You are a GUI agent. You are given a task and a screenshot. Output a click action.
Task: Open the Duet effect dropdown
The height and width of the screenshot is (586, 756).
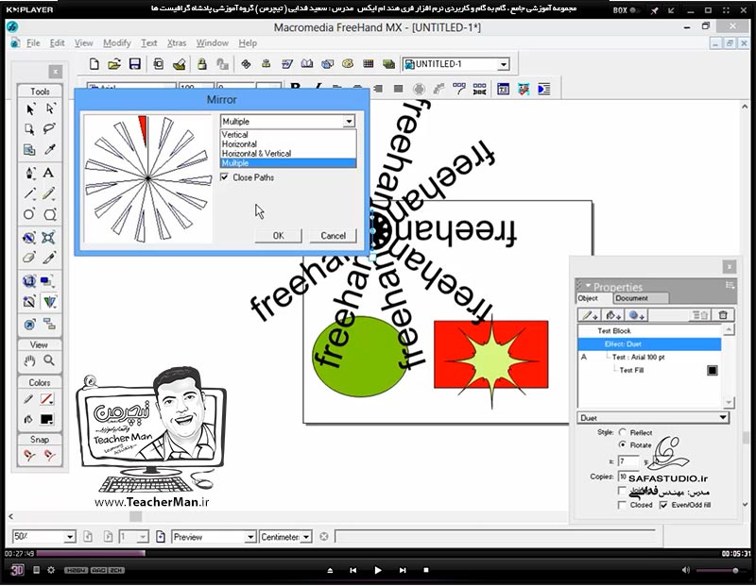tap(723, 417)
